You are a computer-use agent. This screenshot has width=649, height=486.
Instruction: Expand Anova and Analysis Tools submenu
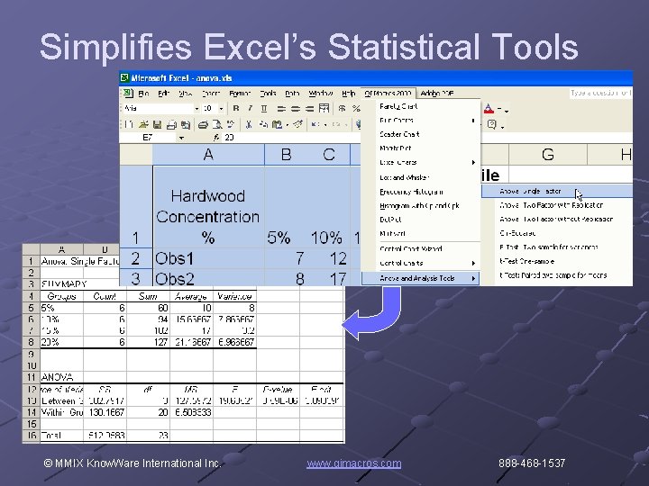pyautogui.click(x=421, y=278)
